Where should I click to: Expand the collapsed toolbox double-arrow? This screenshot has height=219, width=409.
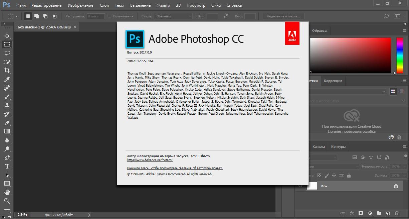[3, 24]
